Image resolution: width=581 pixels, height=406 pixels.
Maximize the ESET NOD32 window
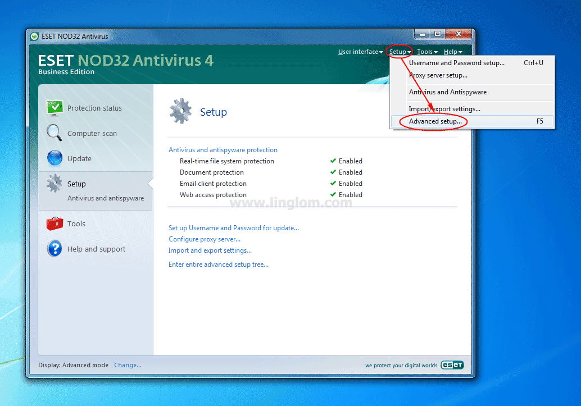pyautogui.click(x=438, y=34)
